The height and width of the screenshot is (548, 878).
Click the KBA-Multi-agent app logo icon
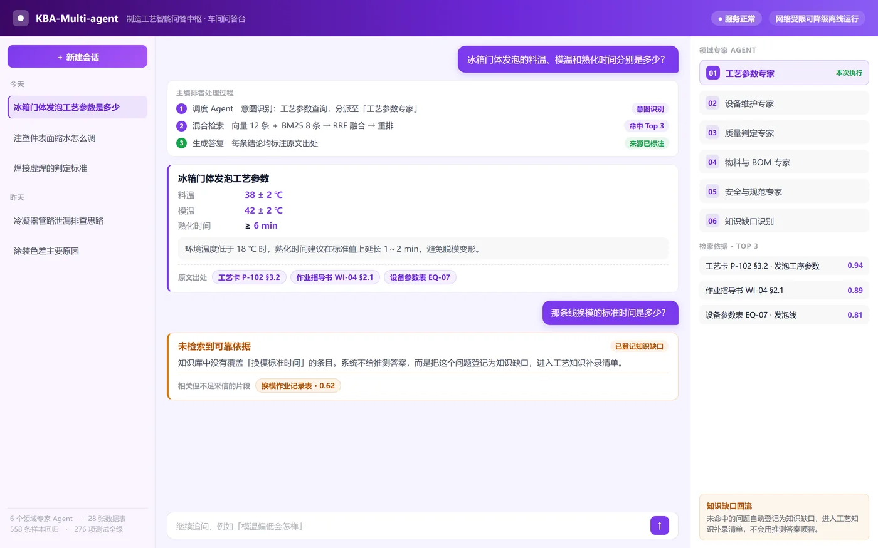tap(21, 18)
